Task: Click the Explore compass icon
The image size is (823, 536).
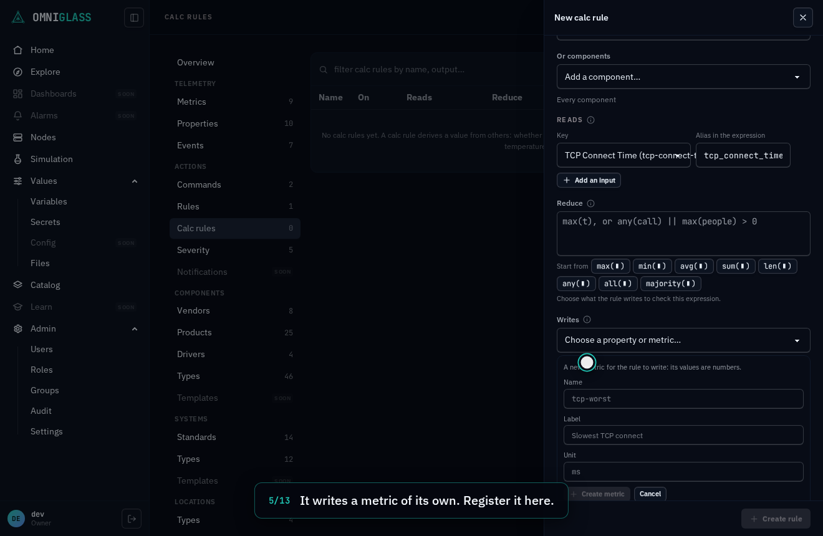Action: 18,72
